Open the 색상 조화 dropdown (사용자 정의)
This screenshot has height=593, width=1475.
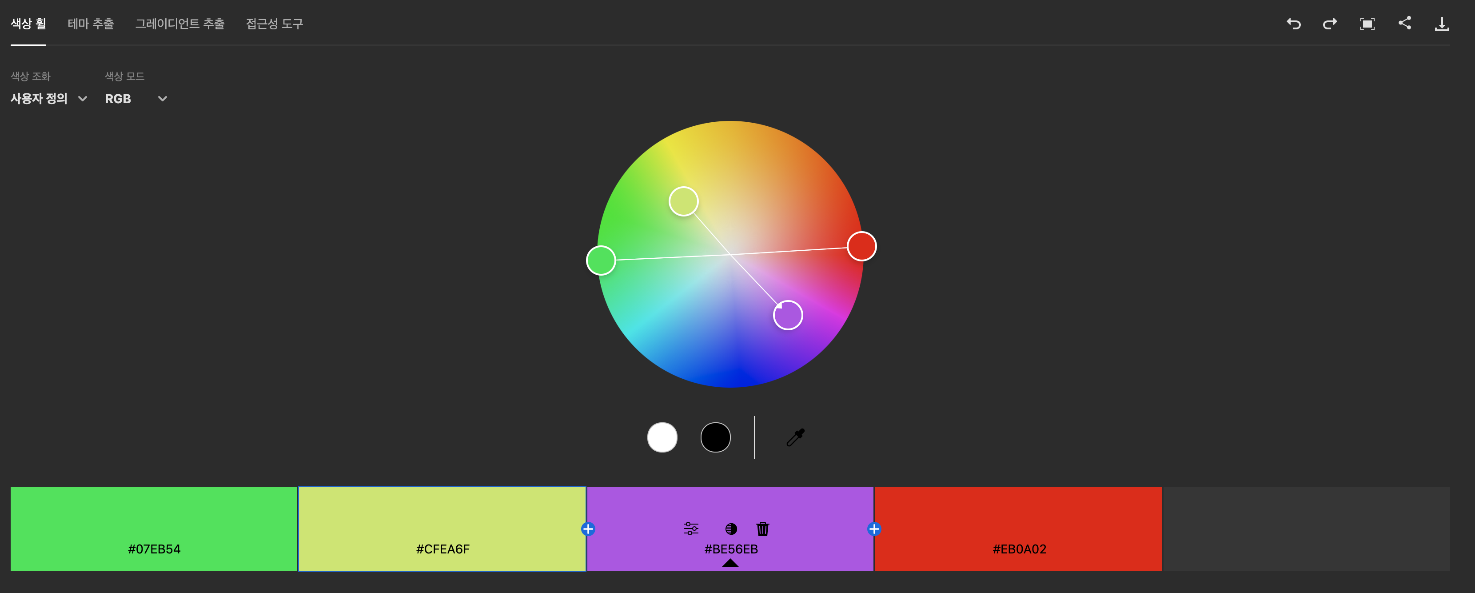[49, 99]
